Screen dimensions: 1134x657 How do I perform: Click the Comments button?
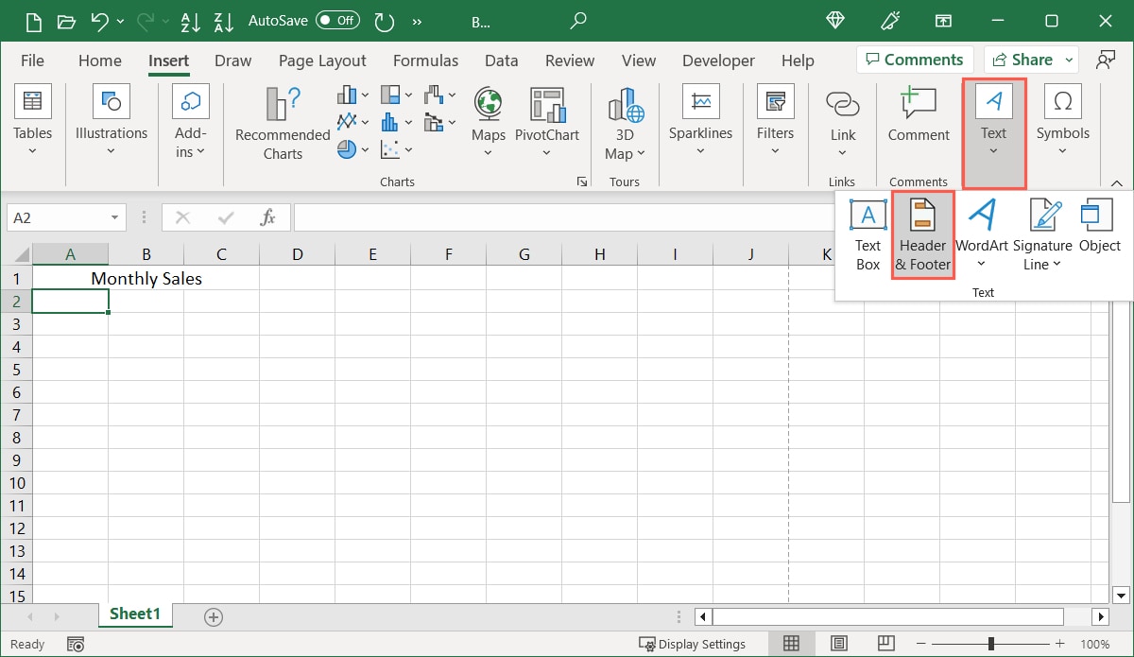pyautogui.click(x=914, y=59)
